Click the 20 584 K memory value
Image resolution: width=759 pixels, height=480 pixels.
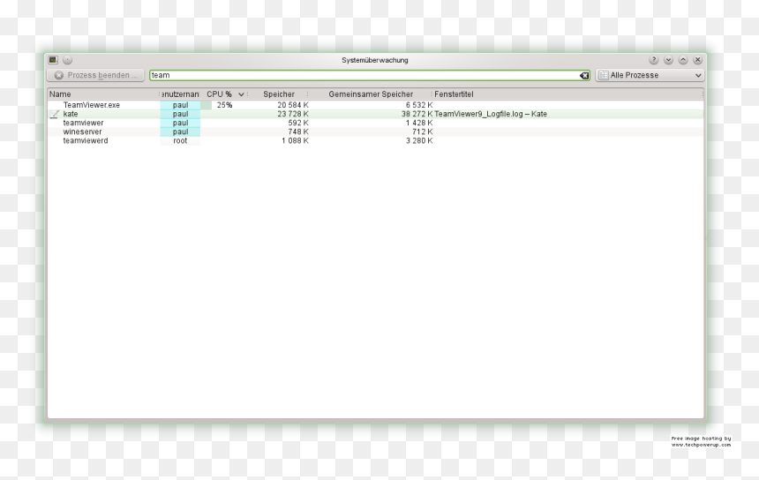(x=293, y=105)
